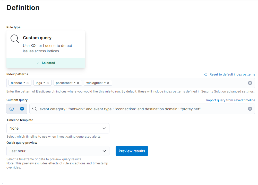
Task: Remove the packetbeat-* index pattern
Action: click(x=78, y=83)
